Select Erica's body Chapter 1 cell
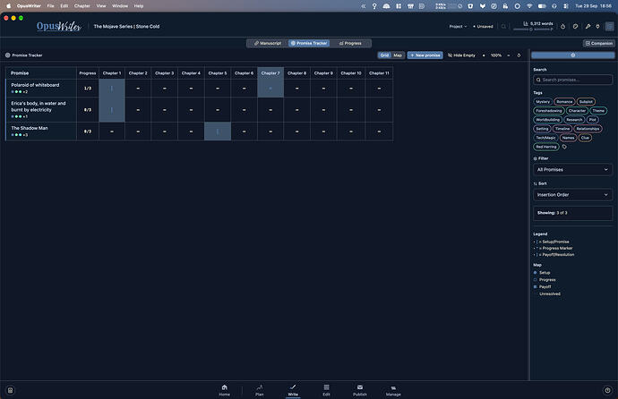This screenshot has height=399, width=618. tap(112, 110)
